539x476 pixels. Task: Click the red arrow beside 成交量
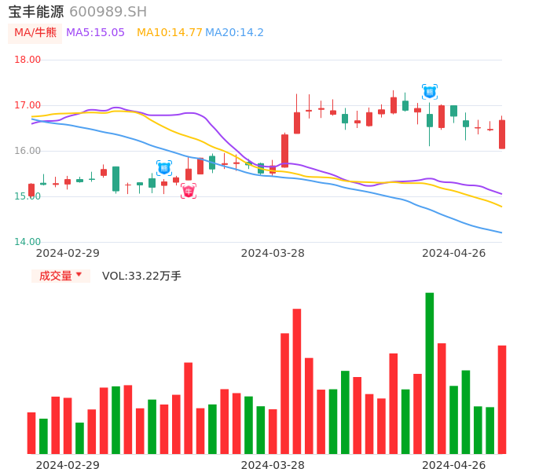pyautogui.click(x=79, y=275)
